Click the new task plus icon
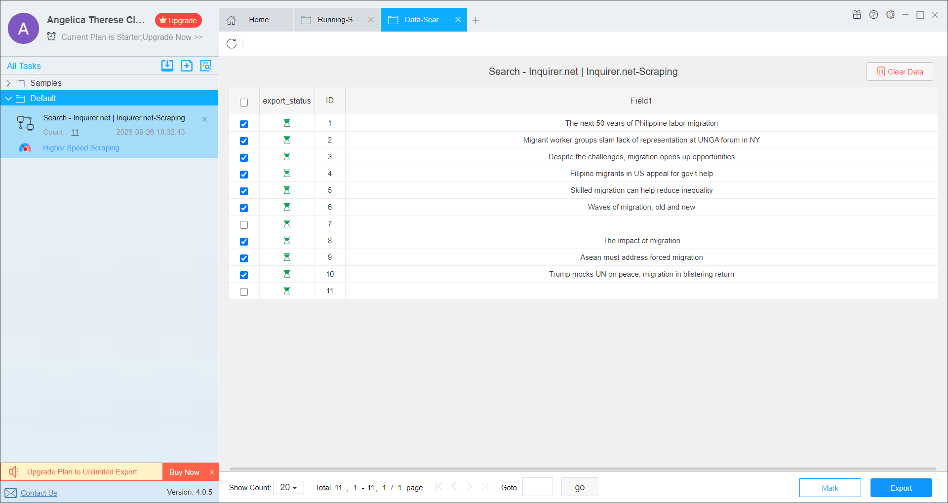The height and width of the screenshot is (503, 948). click(187, 66)
